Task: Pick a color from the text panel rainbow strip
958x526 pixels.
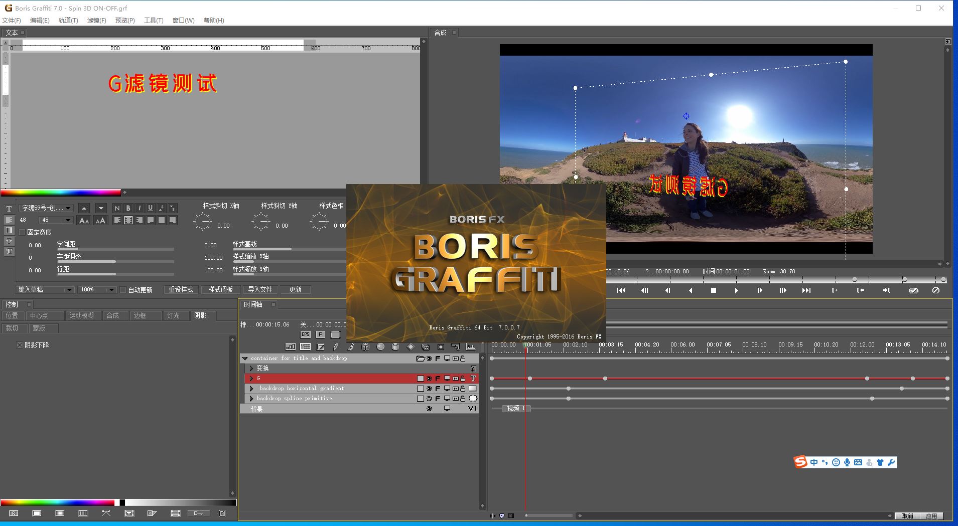Action: coord(60,193)
